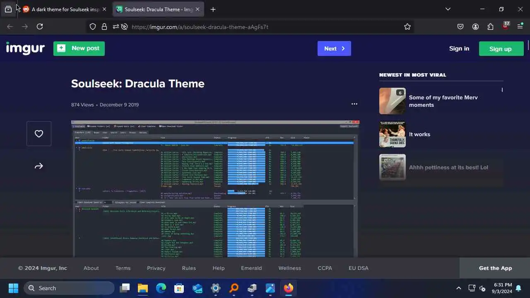This screenshot has height=298, width=530.
Task: Open the About footer link
Action: click(x=91, y=268)
